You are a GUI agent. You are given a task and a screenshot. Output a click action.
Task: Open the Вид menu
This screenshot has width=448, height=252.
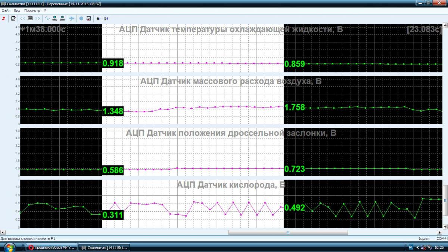coord(17,10)
